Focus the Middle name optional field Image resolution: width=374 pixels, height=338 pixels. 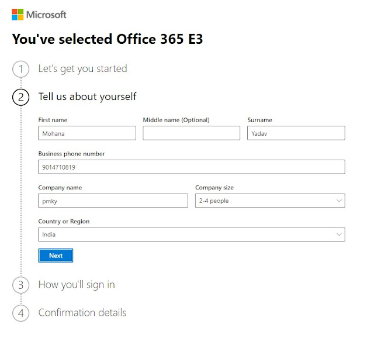click(x=191, y=133)
